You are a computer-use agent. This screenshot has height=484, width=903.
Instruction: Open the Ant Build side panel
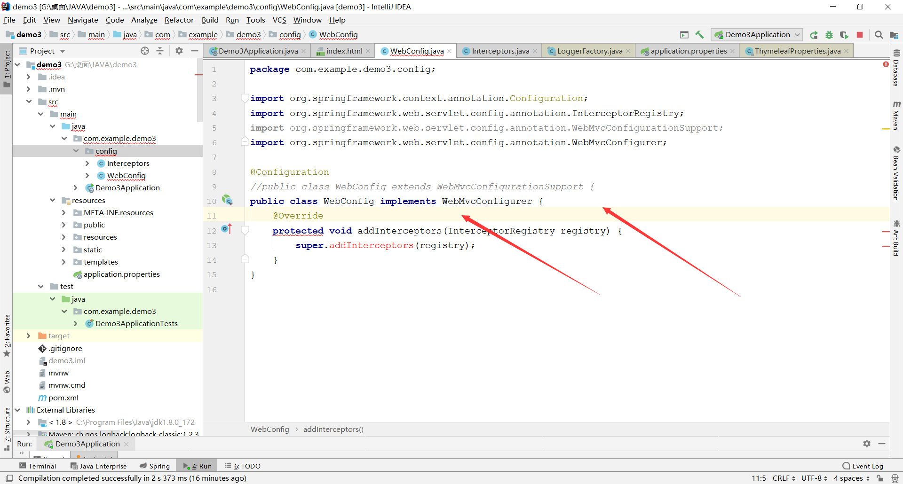pos(896,238)
